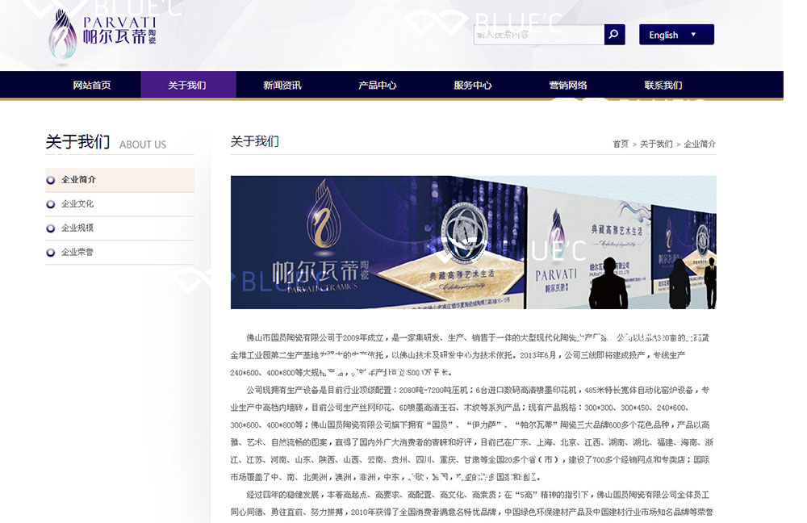Click the bullet icon beside 企业荣誉
The image size is (807, 523).
click(x=50, y=253)
